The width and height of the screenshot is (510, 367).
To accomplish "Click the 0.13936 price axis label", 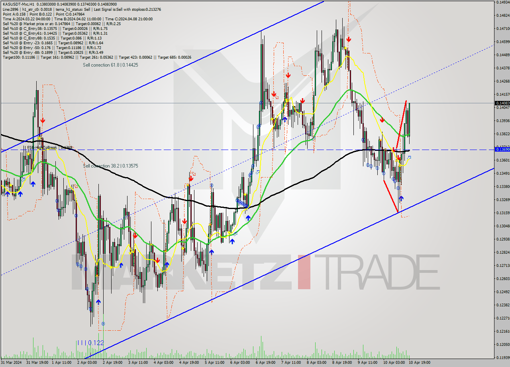I will (x=502, y=120).
